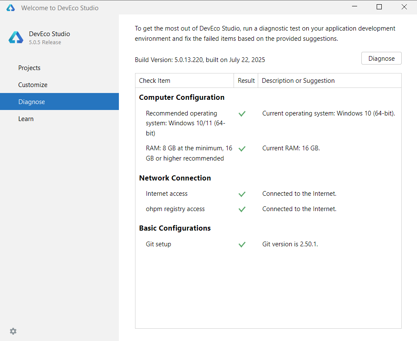Click the DevEco Studio logo in sidebar
Viewport: 417px width, 341px height.
tap(16, 37)
